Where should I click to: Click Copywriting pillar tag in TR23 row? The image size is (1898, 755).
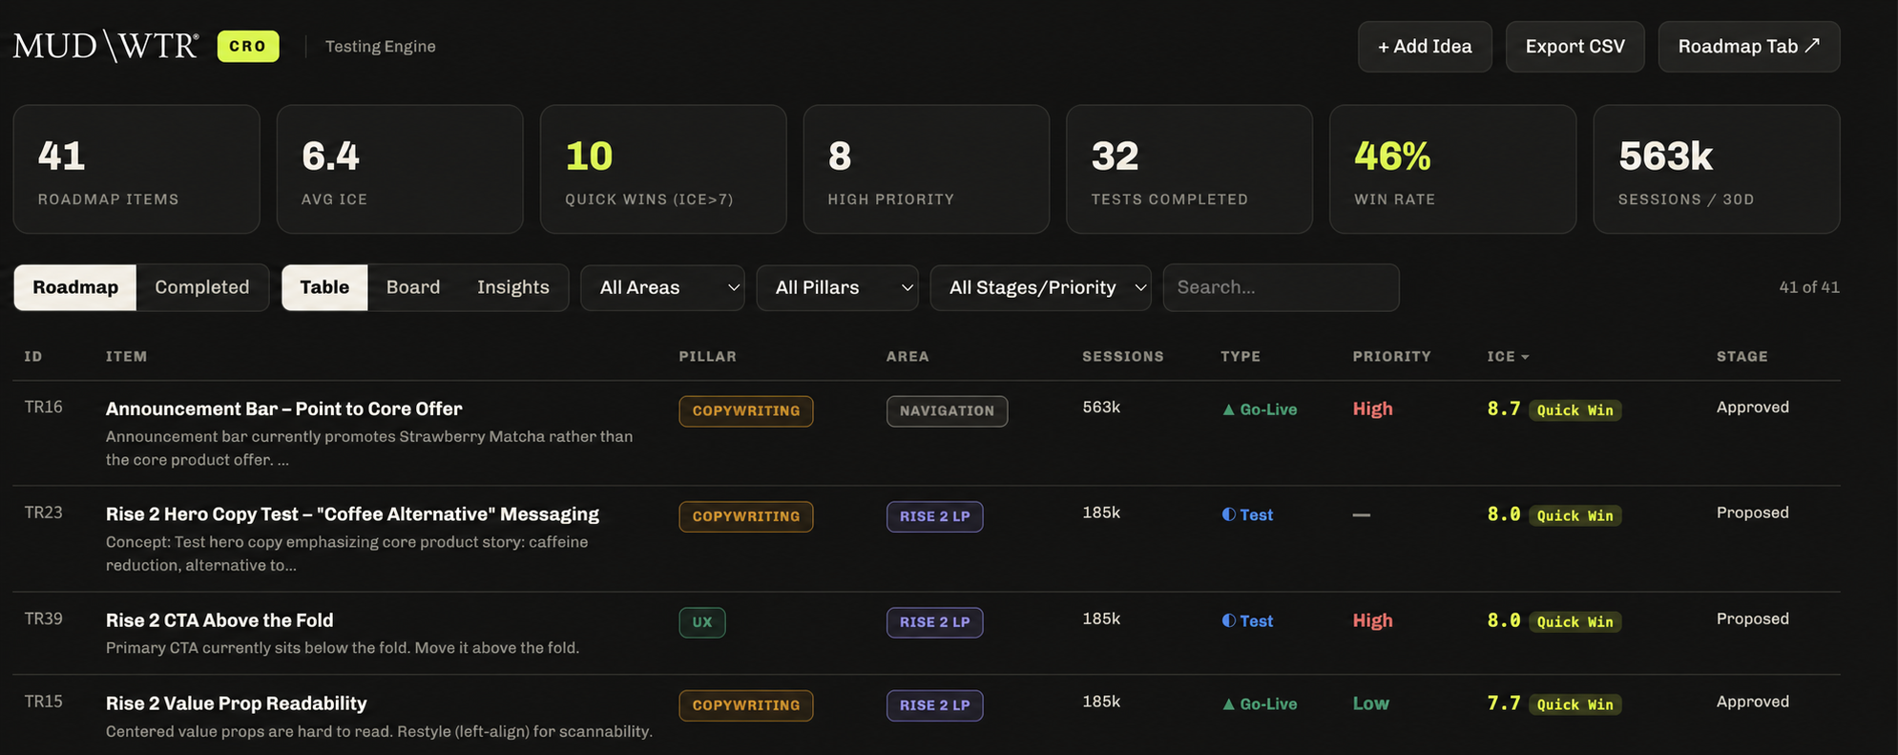point(746,516)
